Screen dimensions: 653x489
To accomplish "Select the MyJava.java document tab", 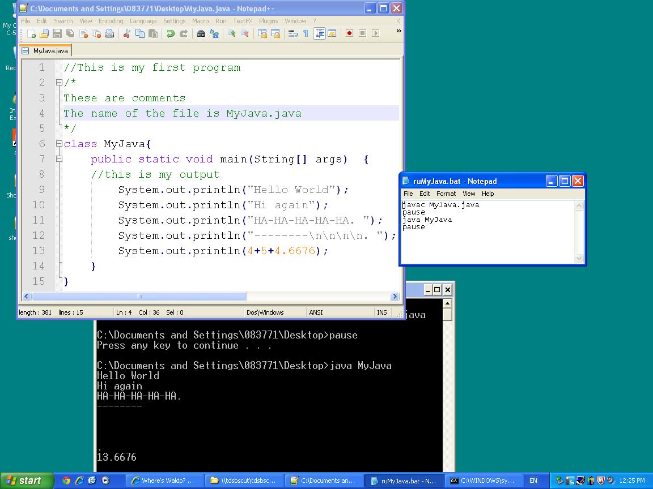I will pos(46,51).
